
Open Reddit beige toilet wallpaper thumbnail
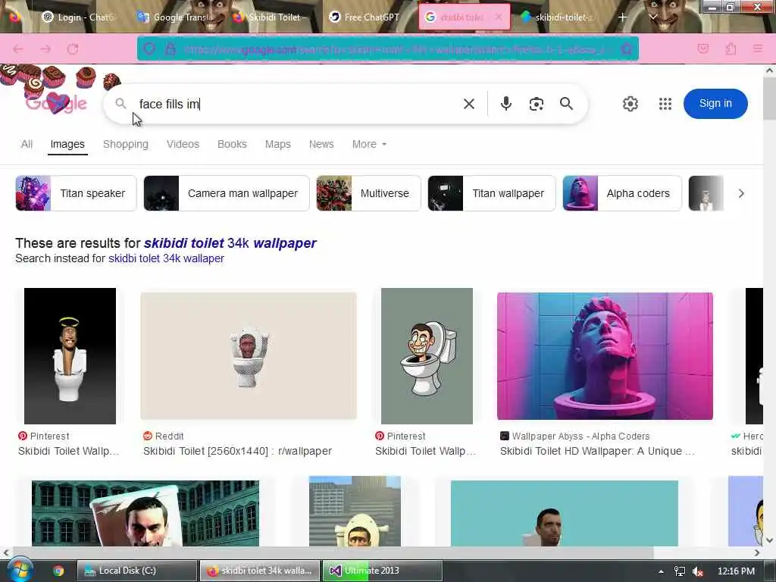[x=249, y=356]
